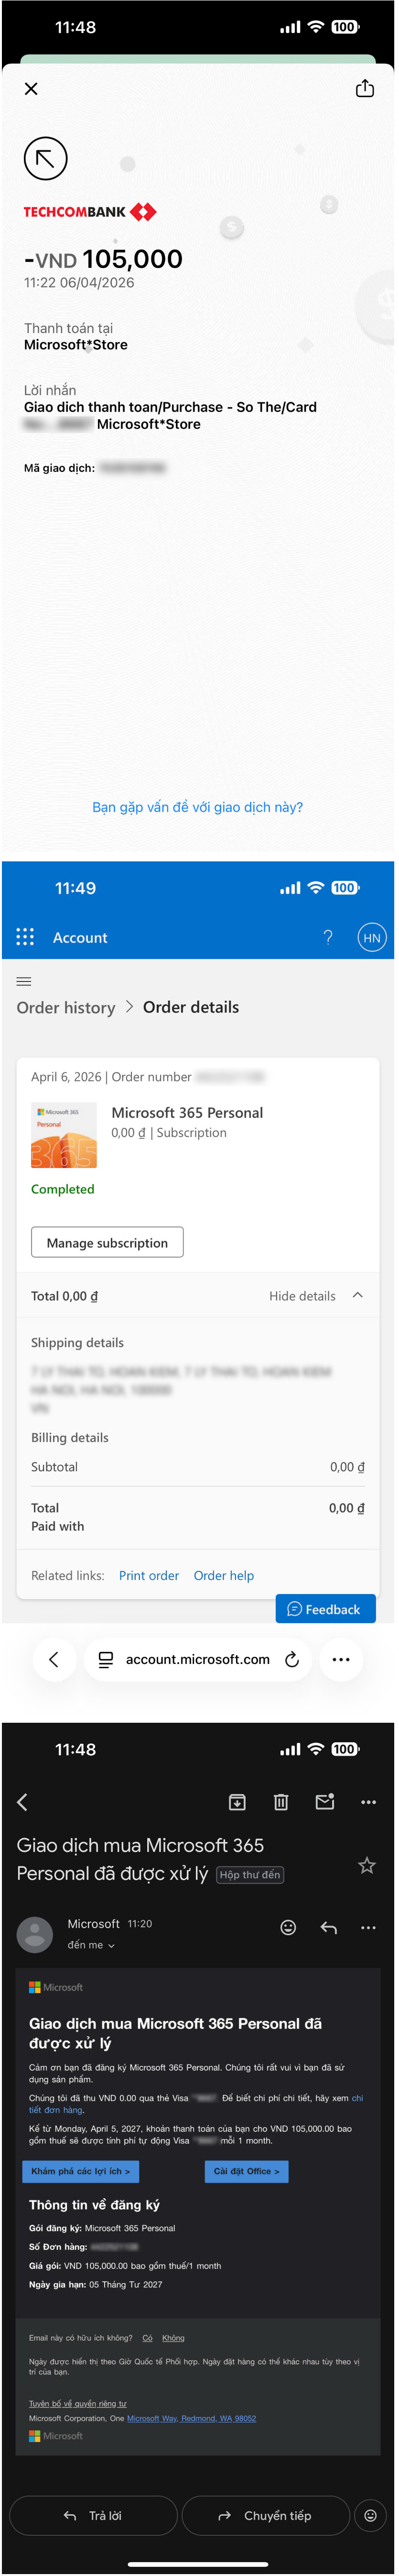This screenshot has height=2576, width=399.
Task: Tap the share icon on the Techcombank receipt
Action: pyautogui.click(x=365, y=89)
